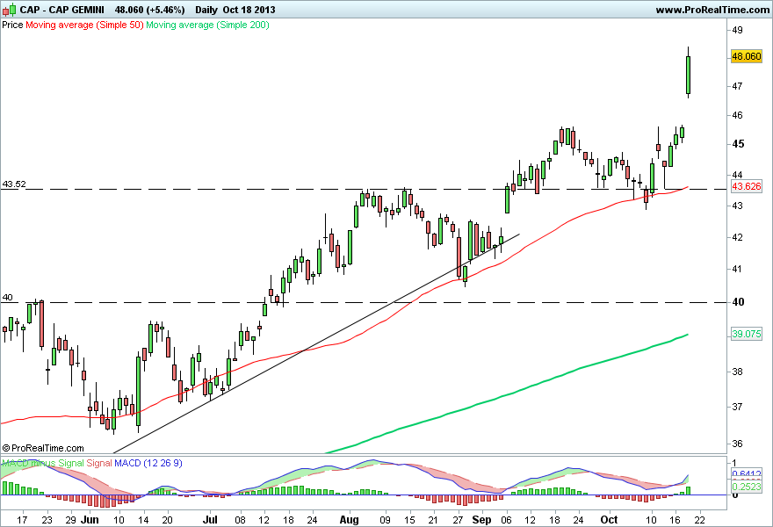Viewport: 773px width, 527px height.
Task: Click the MACD (12 26 9) legend label
Action: [148, 463]
